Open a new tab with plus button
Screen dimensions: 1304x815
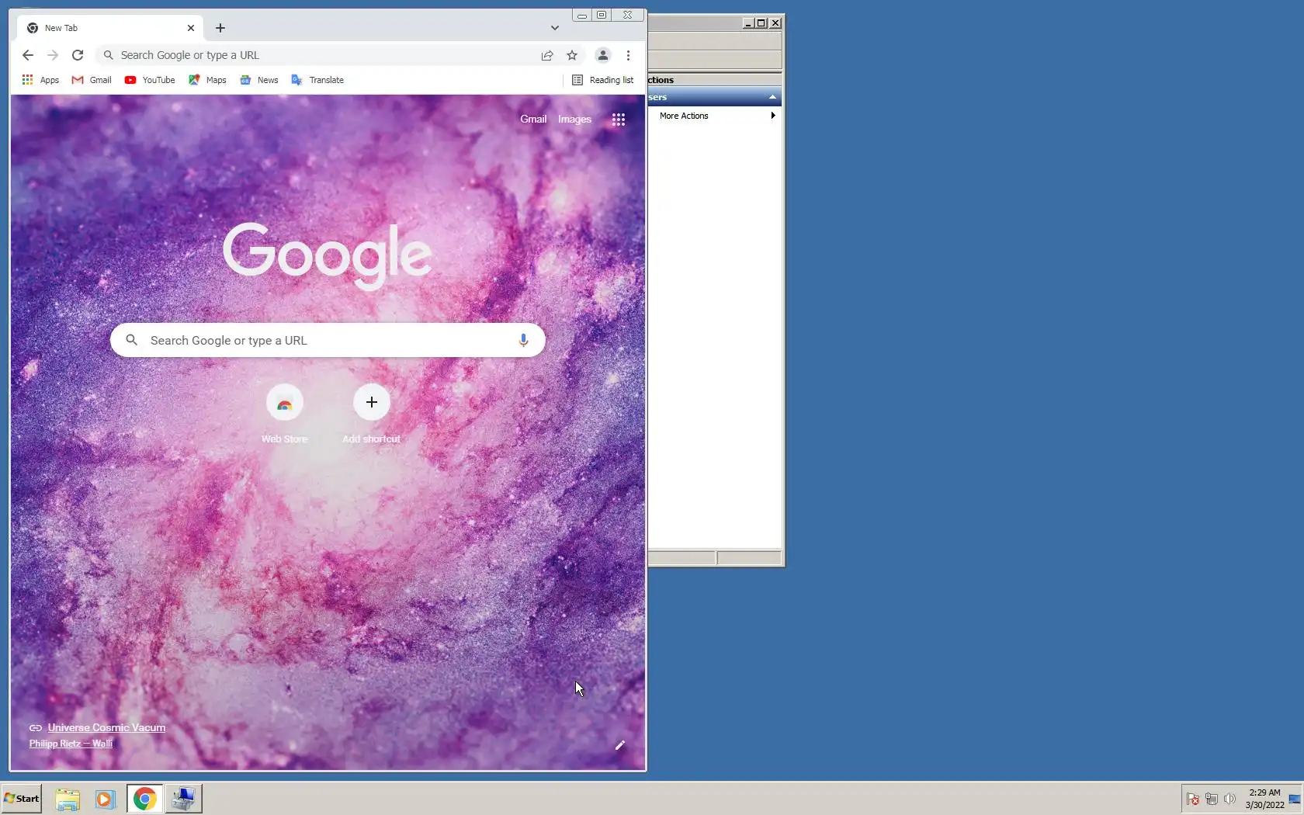[x=220, y=28]
